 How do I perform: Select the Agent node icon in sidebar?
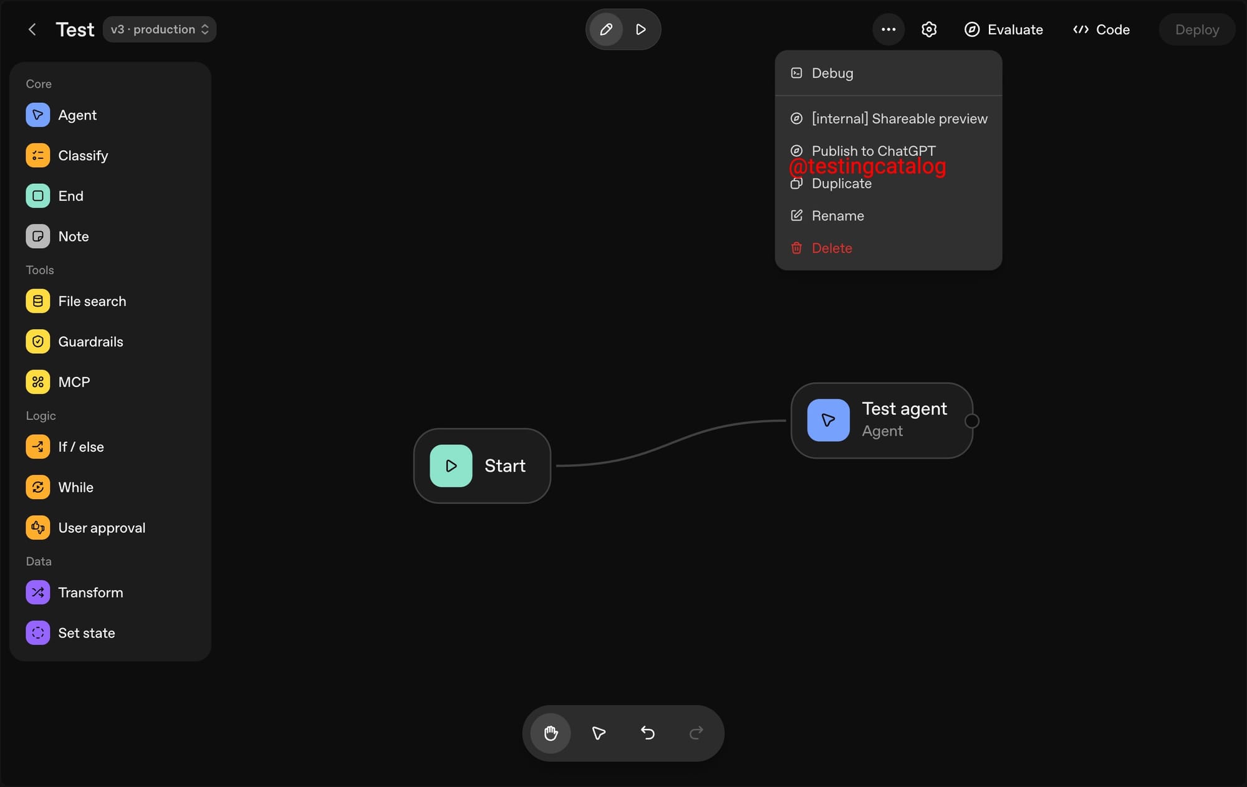tap(37, 115)
